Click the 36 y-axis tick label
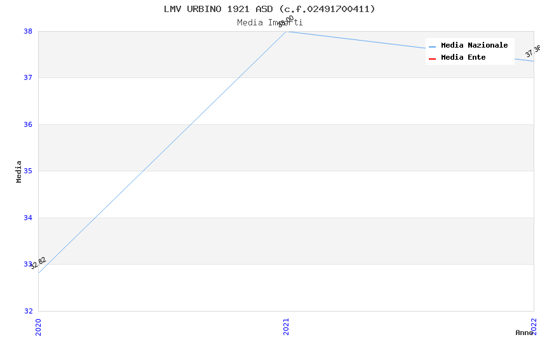The image size is (540, 349). point(28,124)
